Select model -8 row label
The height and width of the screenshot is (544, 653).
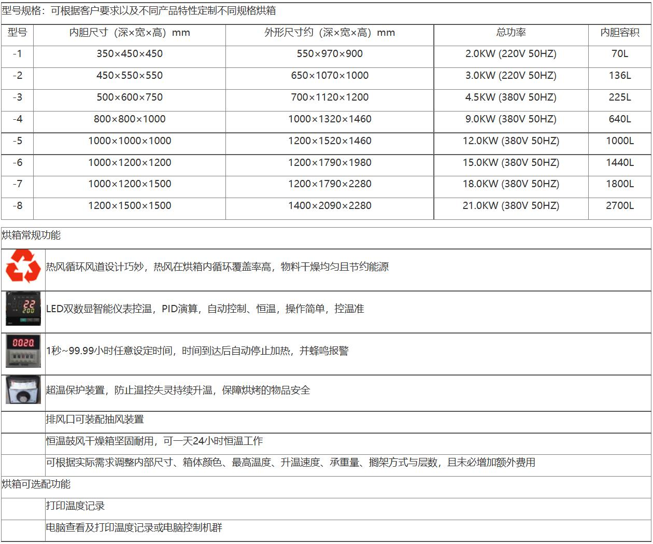pyautogui.click(x=17, y=206)
